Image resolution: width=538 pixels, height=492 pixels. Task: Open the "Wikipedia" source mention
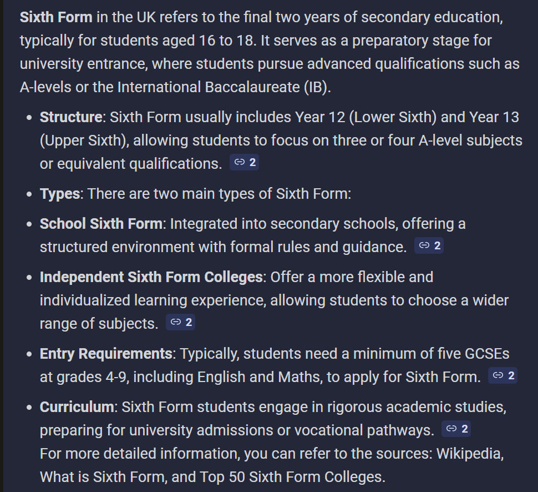(x=469, y=454)
